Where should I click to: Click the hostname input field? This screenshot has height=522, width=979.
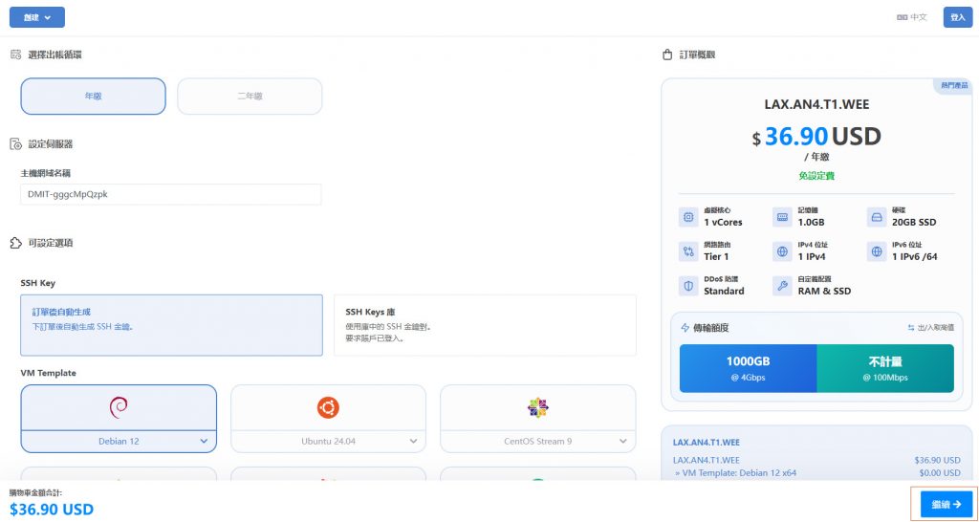click(x=171, y=194)
